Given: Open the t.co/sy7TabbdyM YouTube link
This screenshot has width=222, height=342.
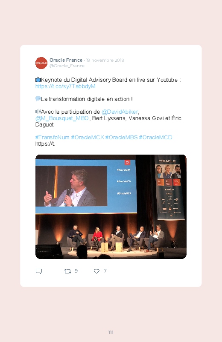Looking at the screenshot, I should 65,86.
